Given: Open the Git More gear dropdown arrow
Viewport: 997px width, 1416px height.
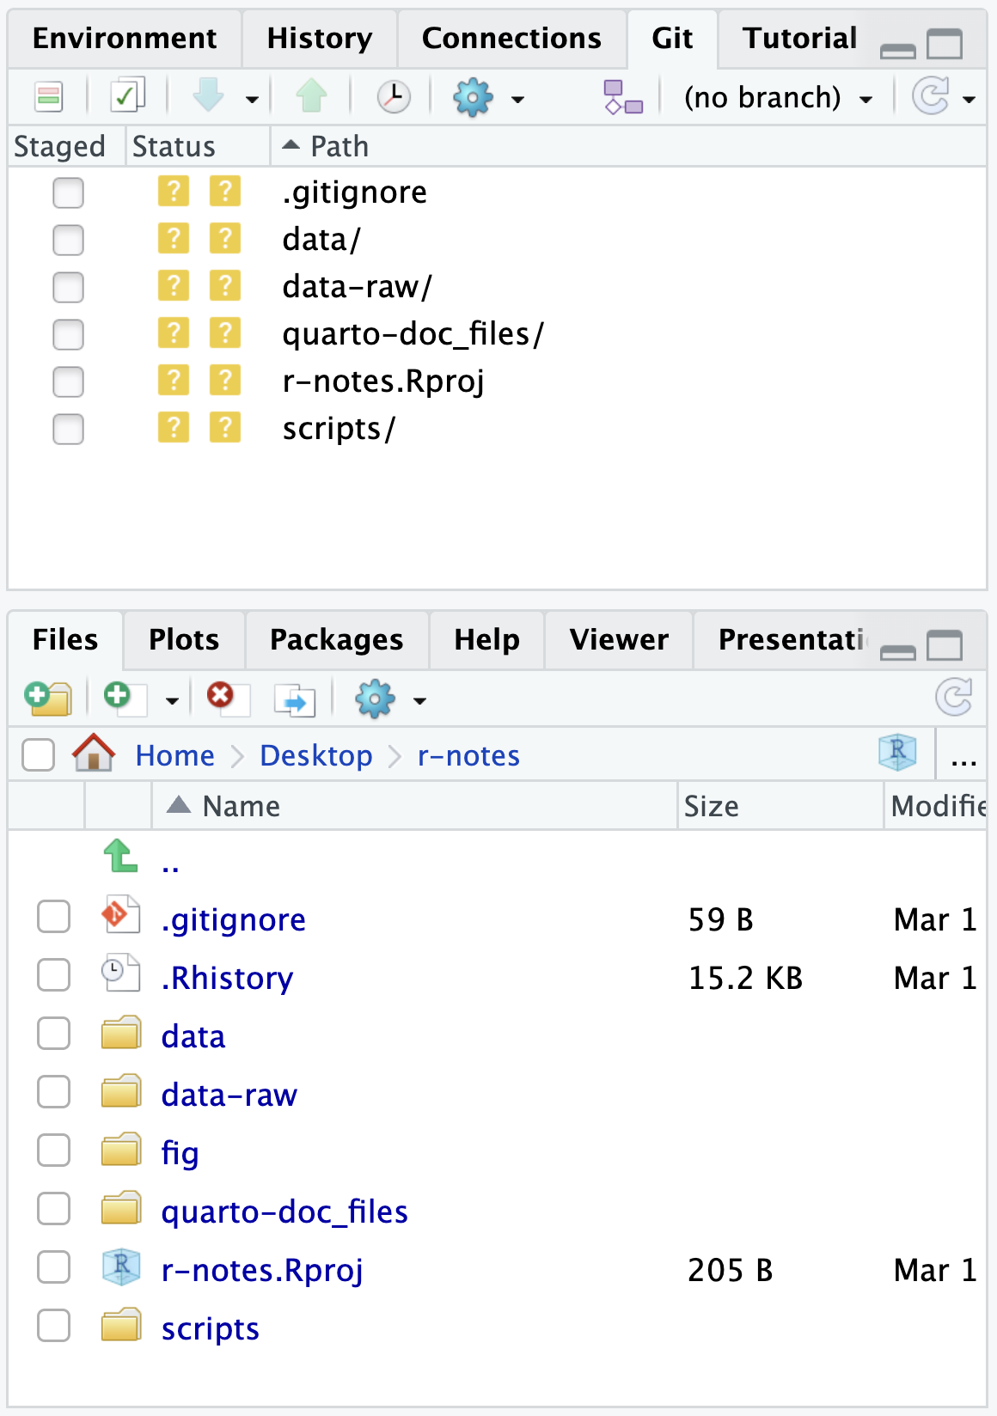Looking at the screenshot, I should [x=517, y=100].
